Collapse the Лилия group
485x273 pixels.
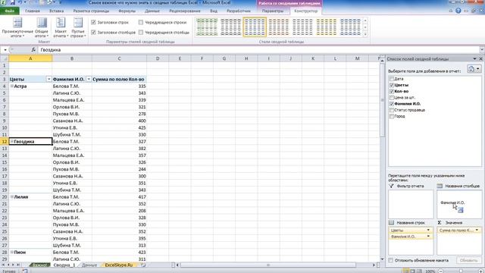pyautogui.click(x=12, y=197)
